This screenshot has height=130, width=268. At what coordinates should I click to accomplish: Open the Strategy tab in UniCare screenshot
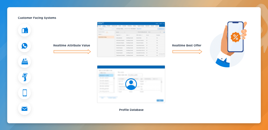tap(104, 26)
